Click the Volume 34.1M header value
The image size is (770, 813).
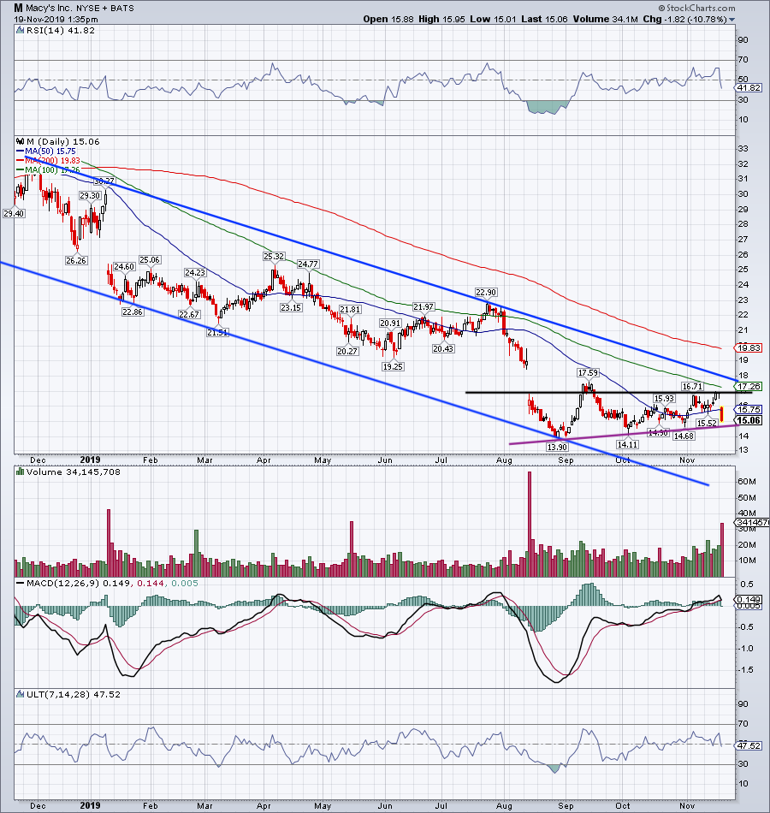pyautogui.click(x=606, y=19)
